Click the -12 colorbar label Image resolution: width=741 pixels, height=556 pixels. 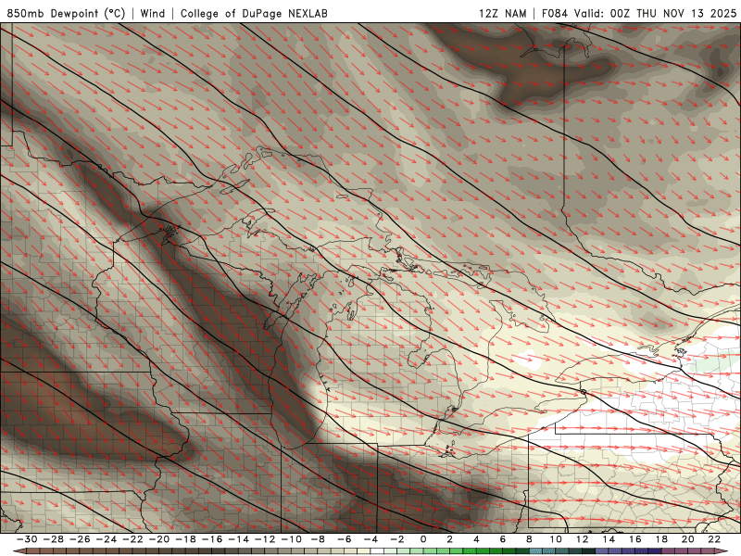click(265, 539)
